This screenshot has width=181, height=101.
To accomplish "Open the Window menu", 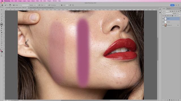I will click(55, 1).
